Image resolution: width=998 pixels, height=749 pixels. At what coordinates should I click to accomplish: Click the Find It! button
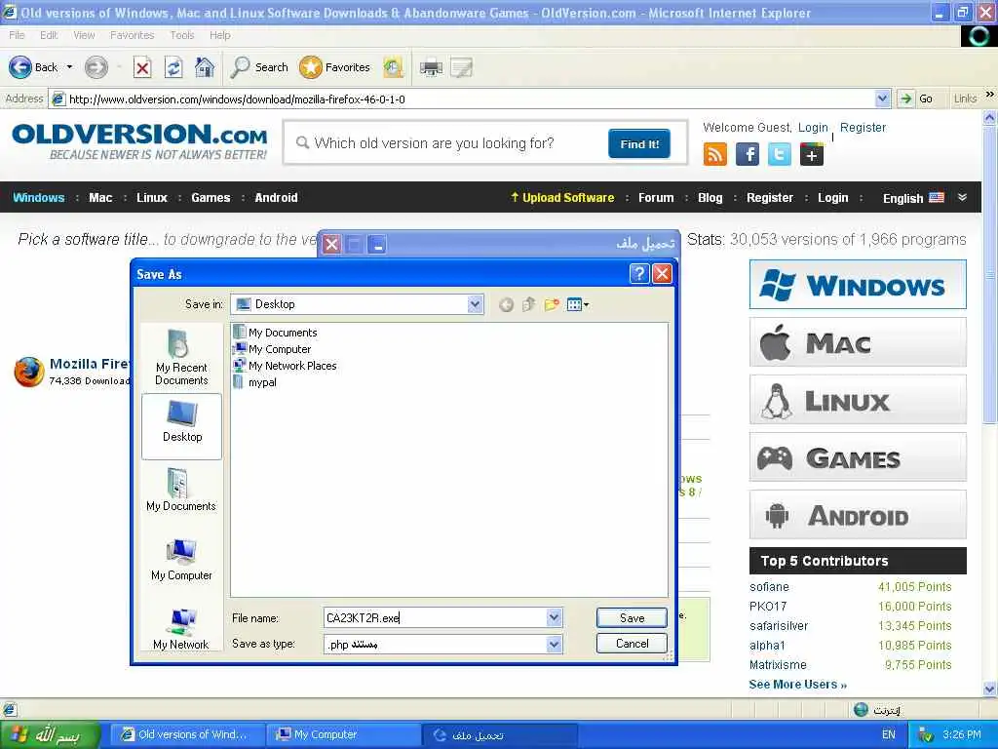[639, 144]
